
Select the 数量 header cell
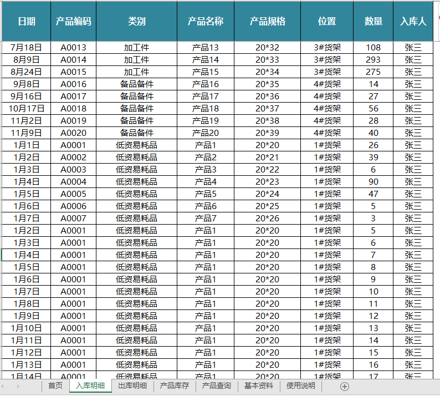click(x=373, y=21)
